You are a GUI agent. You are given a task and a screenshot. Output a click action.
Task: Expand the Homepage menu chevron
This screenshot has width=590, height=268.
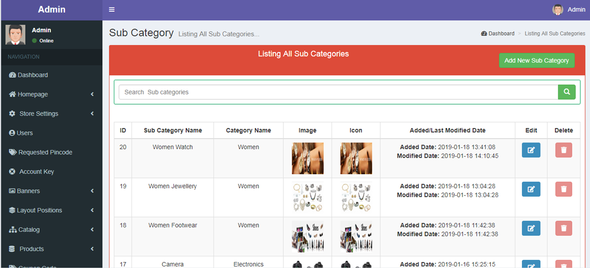pyautogui.click(x=92, y=94)
